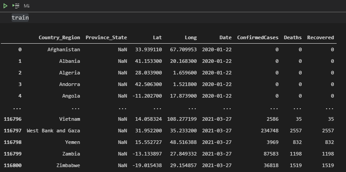
Task: Click the Date column header
Action: click(225, 37)
